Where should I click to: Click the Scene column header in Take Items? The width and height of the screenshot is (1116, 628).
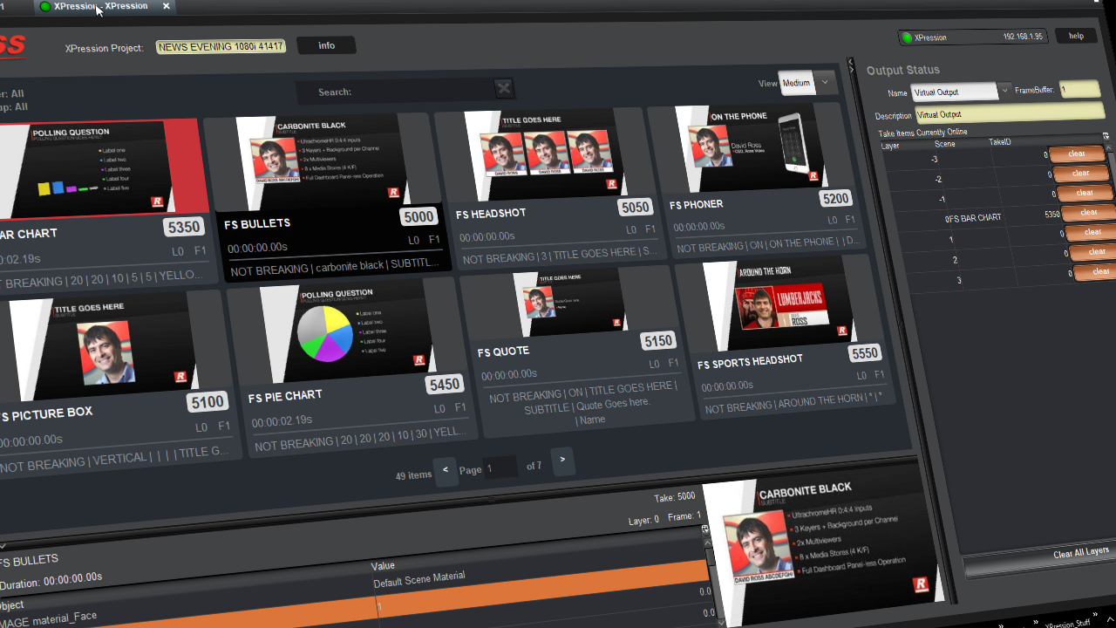coord(944,143)
